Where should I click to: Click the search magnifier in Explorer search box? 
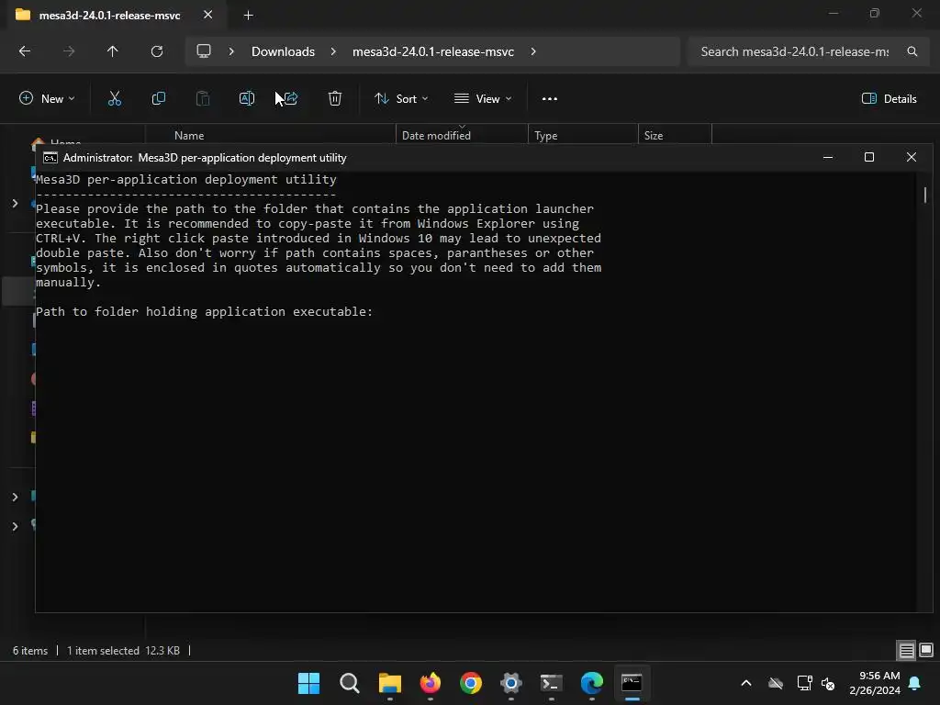click(912, 51)
